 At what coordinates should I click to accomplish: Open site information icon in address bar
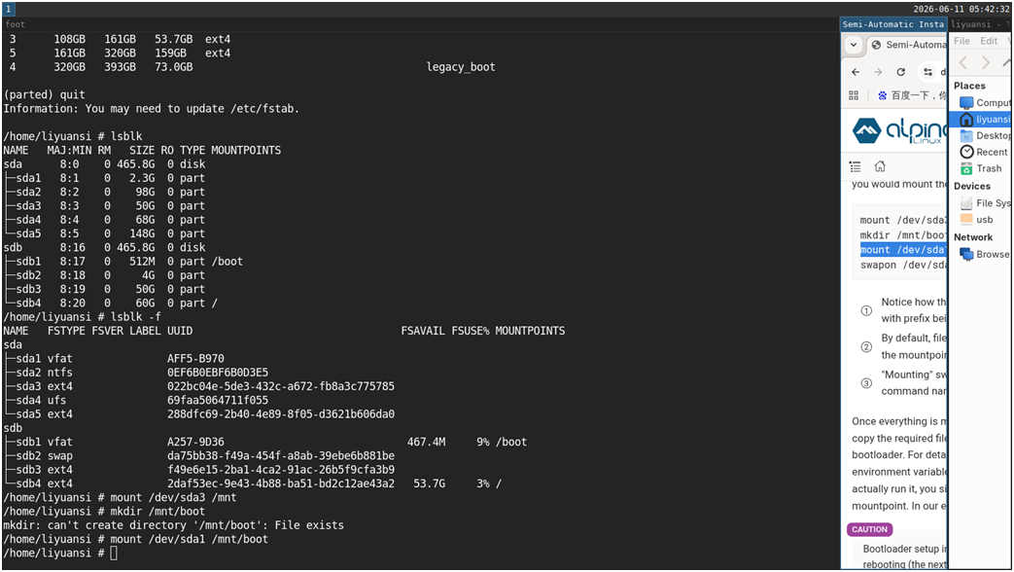click(x=928, y=72)
